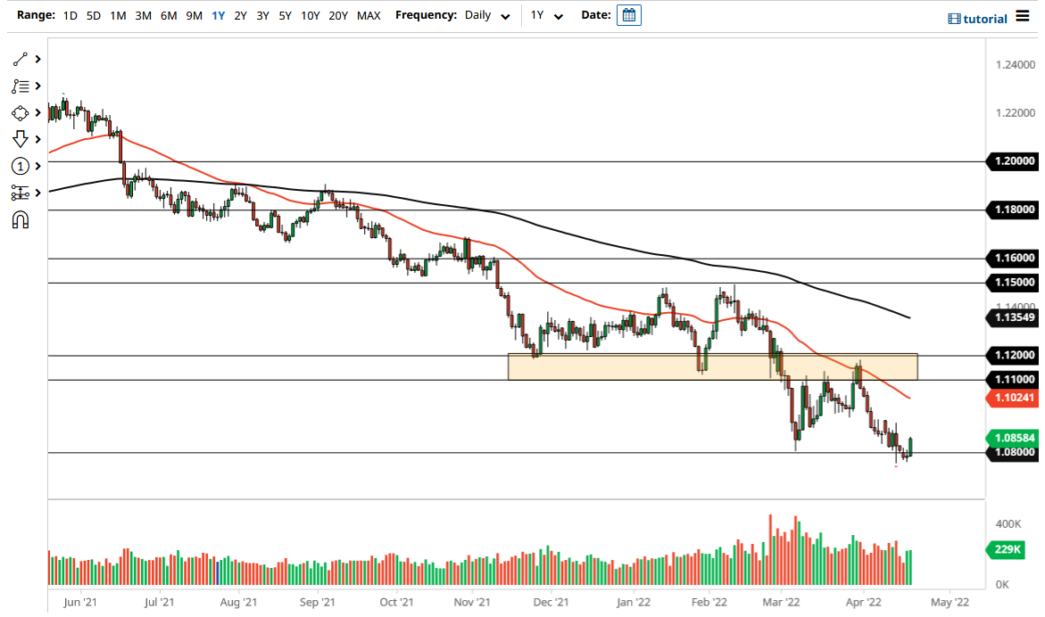Select the 10Y range option

click(x=309, y=15)
